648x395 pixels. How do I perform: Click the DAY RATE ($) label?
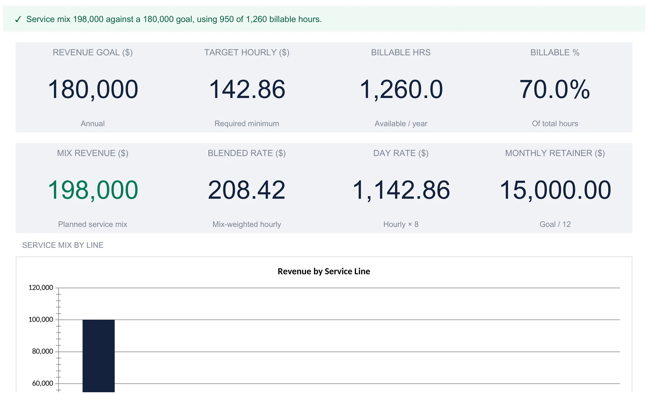point(401,153)
